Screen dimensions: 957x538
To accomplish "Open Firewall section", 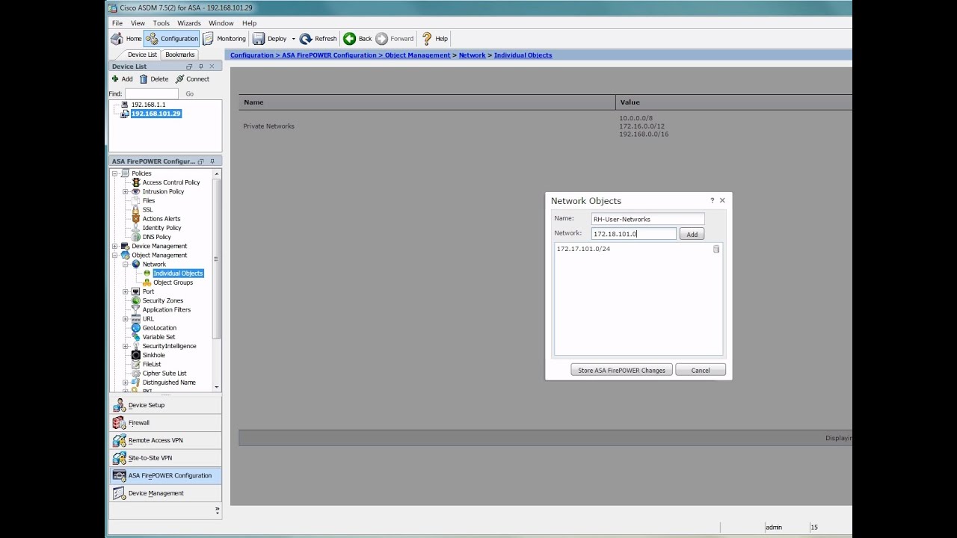I will 165,423.
